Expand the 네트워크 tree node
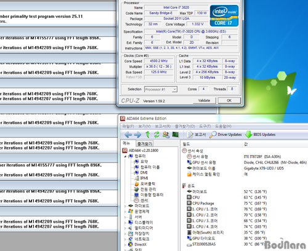Screen dimensions: 308x251 (x=125, y=239)
